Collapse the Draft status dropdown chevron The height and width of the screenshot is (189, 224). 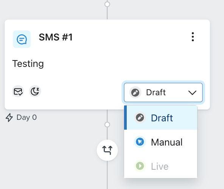click(x=192, y=93)
